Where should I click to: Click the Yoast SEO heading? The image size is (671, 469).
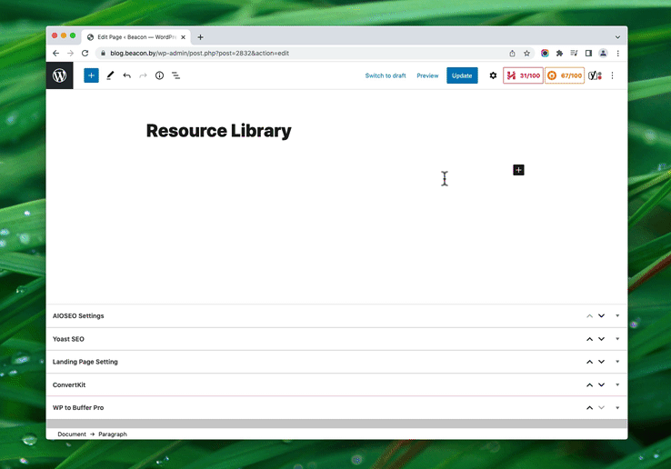point(68,339)
